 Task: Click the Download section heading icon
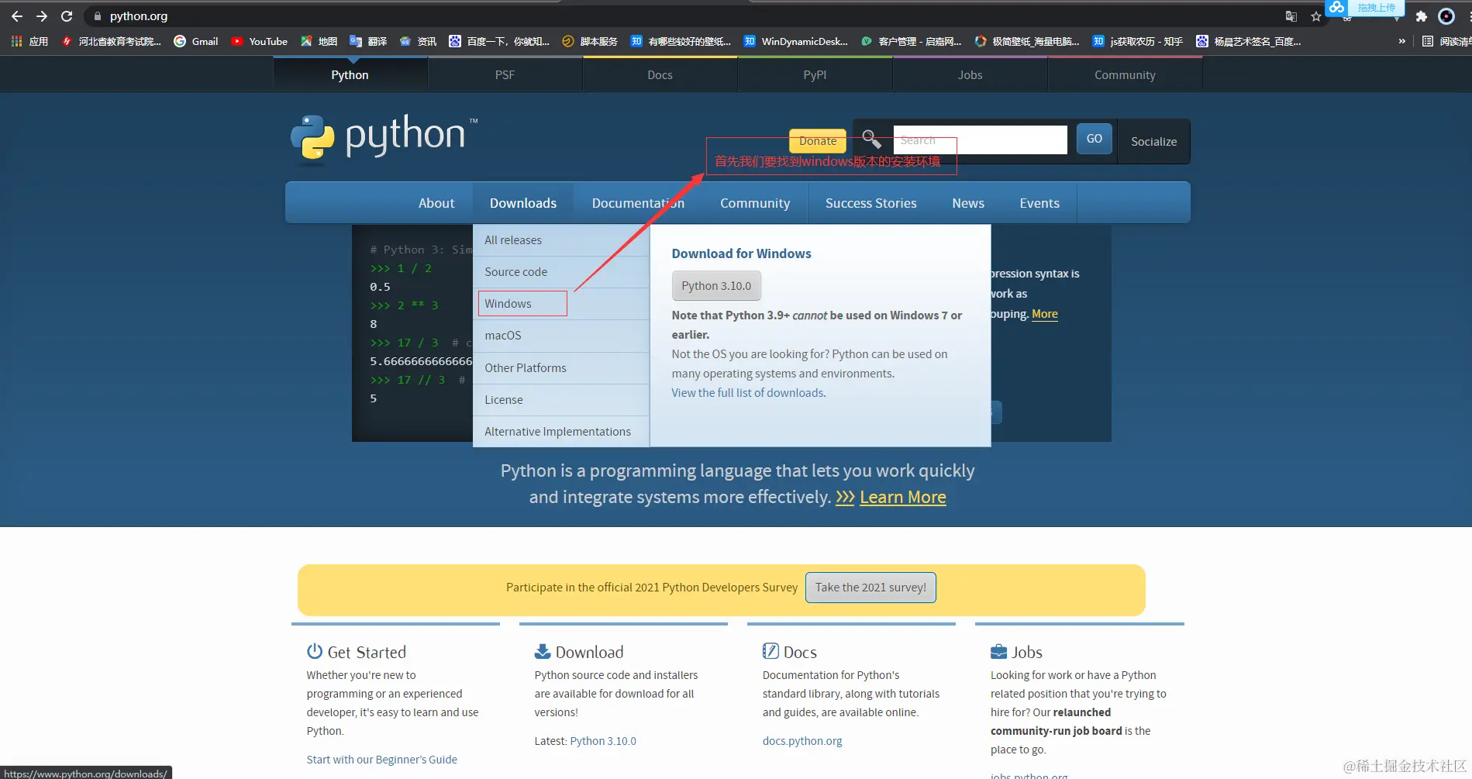(x=543, y=651)
